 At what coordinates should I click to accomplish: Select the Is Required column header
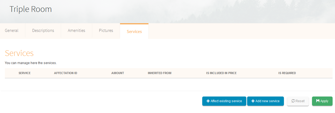pyautogui.click(x=287, y=73)
